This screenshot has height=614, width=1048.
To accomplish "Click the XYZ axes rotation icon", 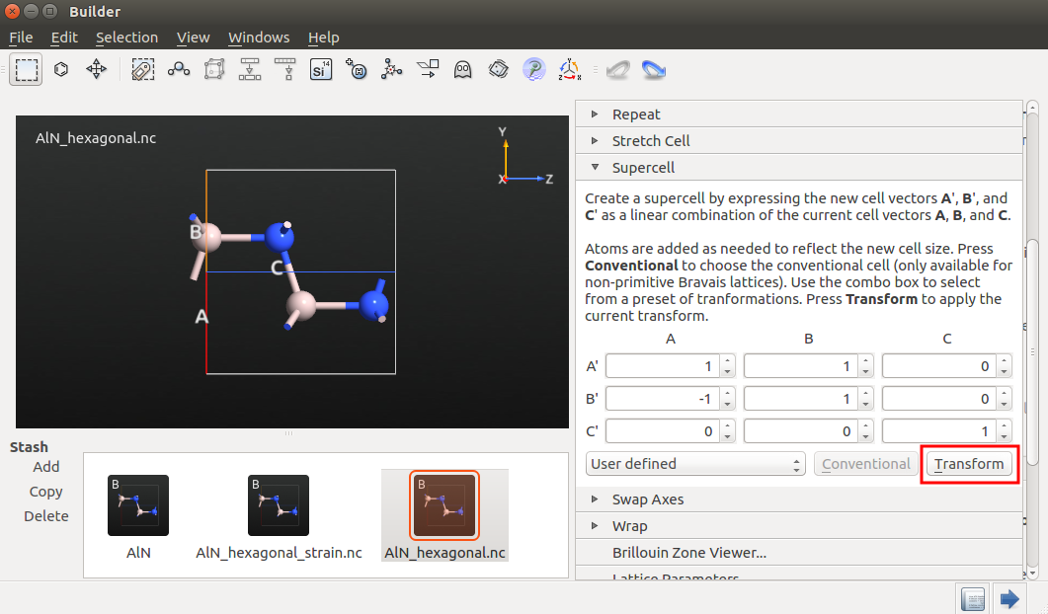I will pyautogui.click(x=570, y=69).
